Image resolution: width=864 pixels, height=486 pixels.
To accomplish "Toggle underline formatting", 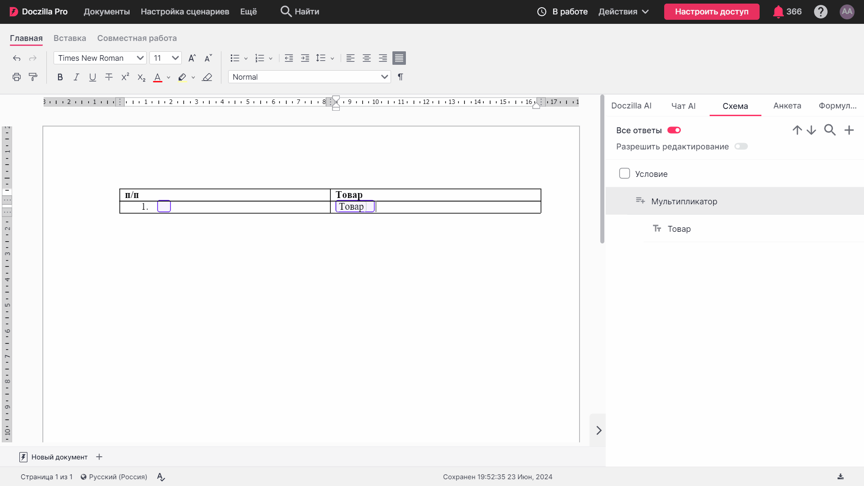I will click(92, 77).
